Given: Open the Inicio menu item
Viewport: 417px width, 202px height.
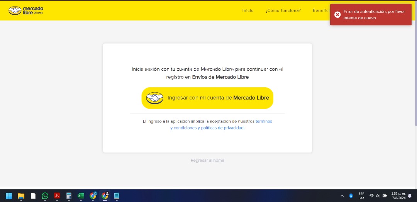Looking at the screenshot, I should tap(248, 11).
